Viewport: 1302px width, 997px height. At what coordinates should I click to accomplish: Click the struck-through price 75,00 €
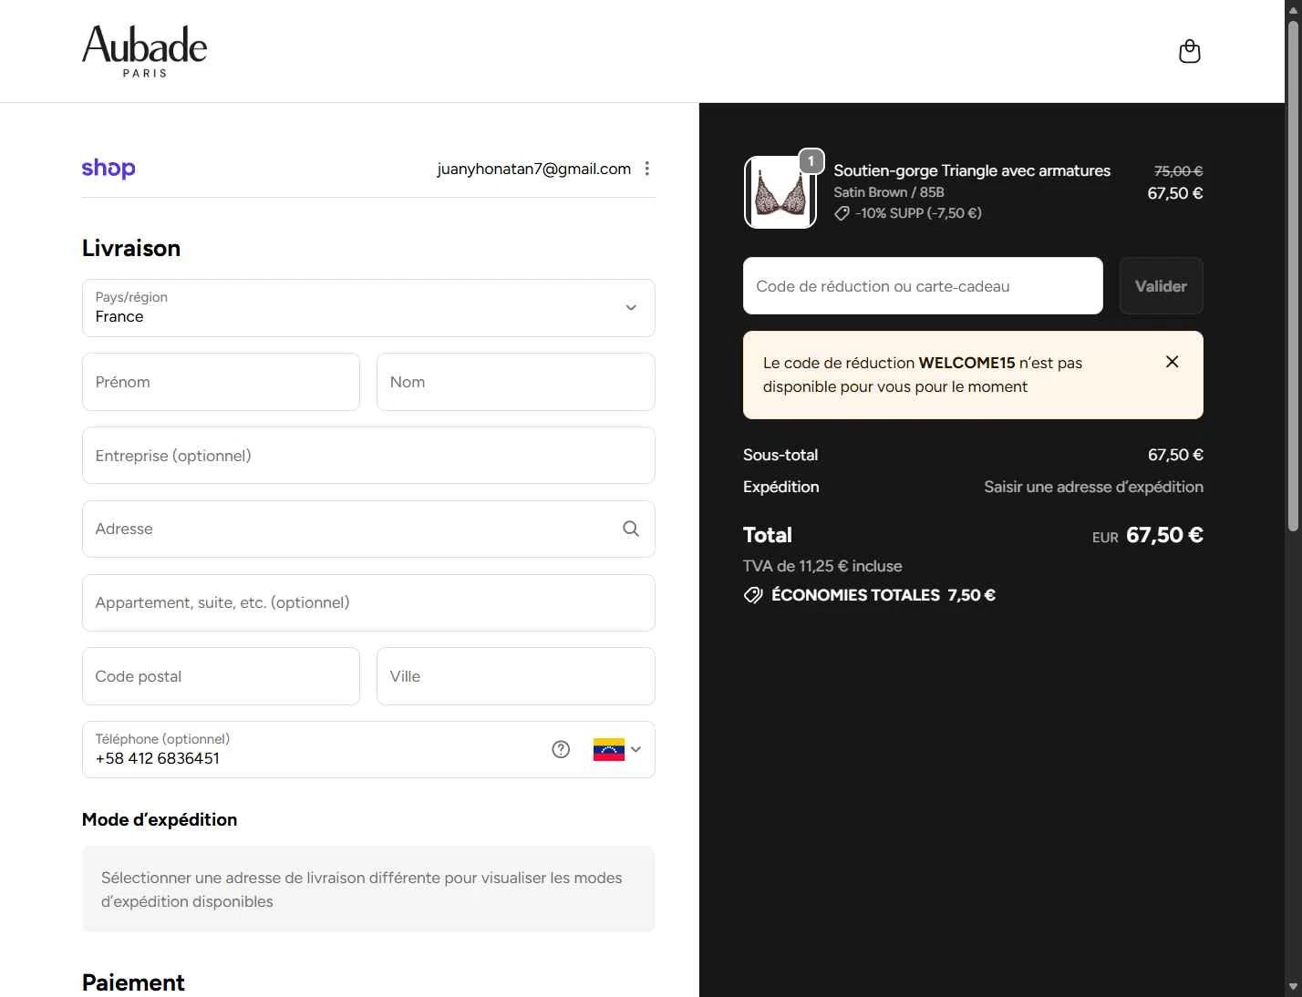pyautogui.click(x=1178, y=170)
